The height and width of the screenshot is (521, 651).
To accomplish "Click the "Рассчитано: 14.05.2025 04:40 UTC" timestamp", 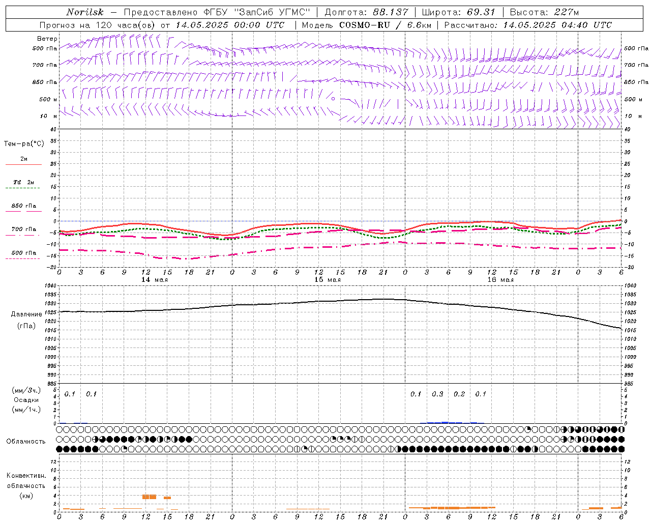I will [x=528, y=25].
